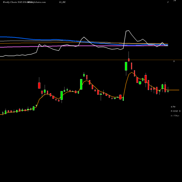This screenshot has width=182, height=182.
Task: Click the "8" price axis label
Action: pyautogui.click(x=174, y=62)
